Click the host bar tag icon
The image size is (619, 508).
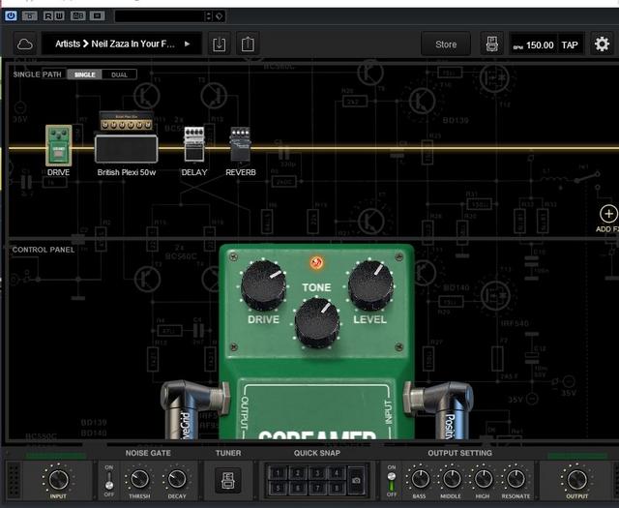point(220,16)
